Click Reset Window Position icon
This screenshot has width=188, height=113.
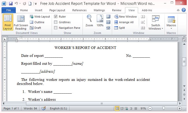coord(143,28)
